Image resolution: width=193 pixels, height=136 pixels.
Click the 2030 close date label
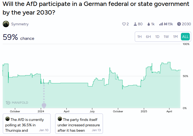tap(186, 24)
